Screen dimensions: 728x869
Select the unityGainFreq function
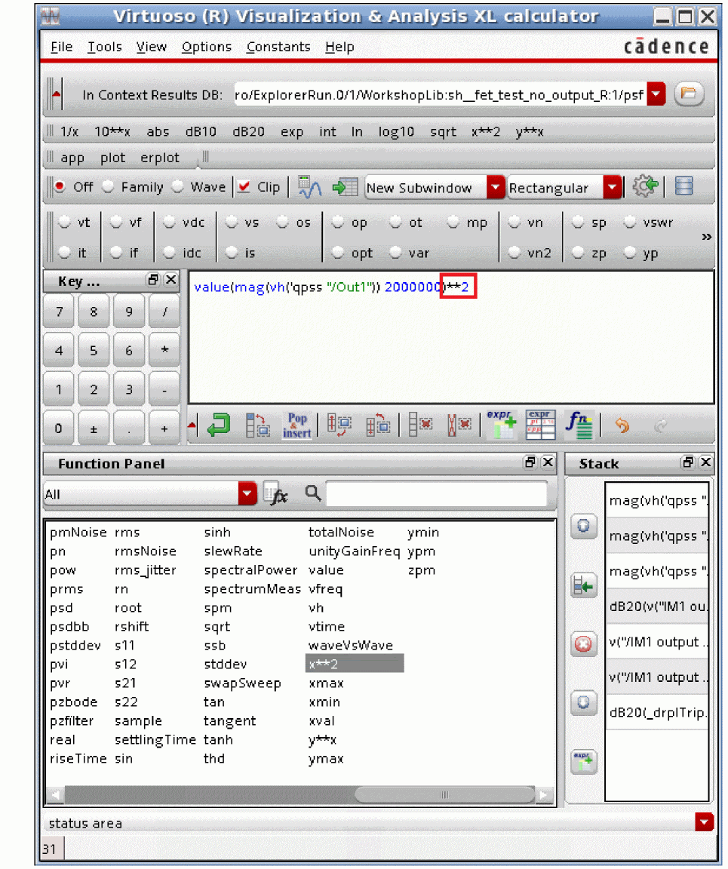[355, 551]
